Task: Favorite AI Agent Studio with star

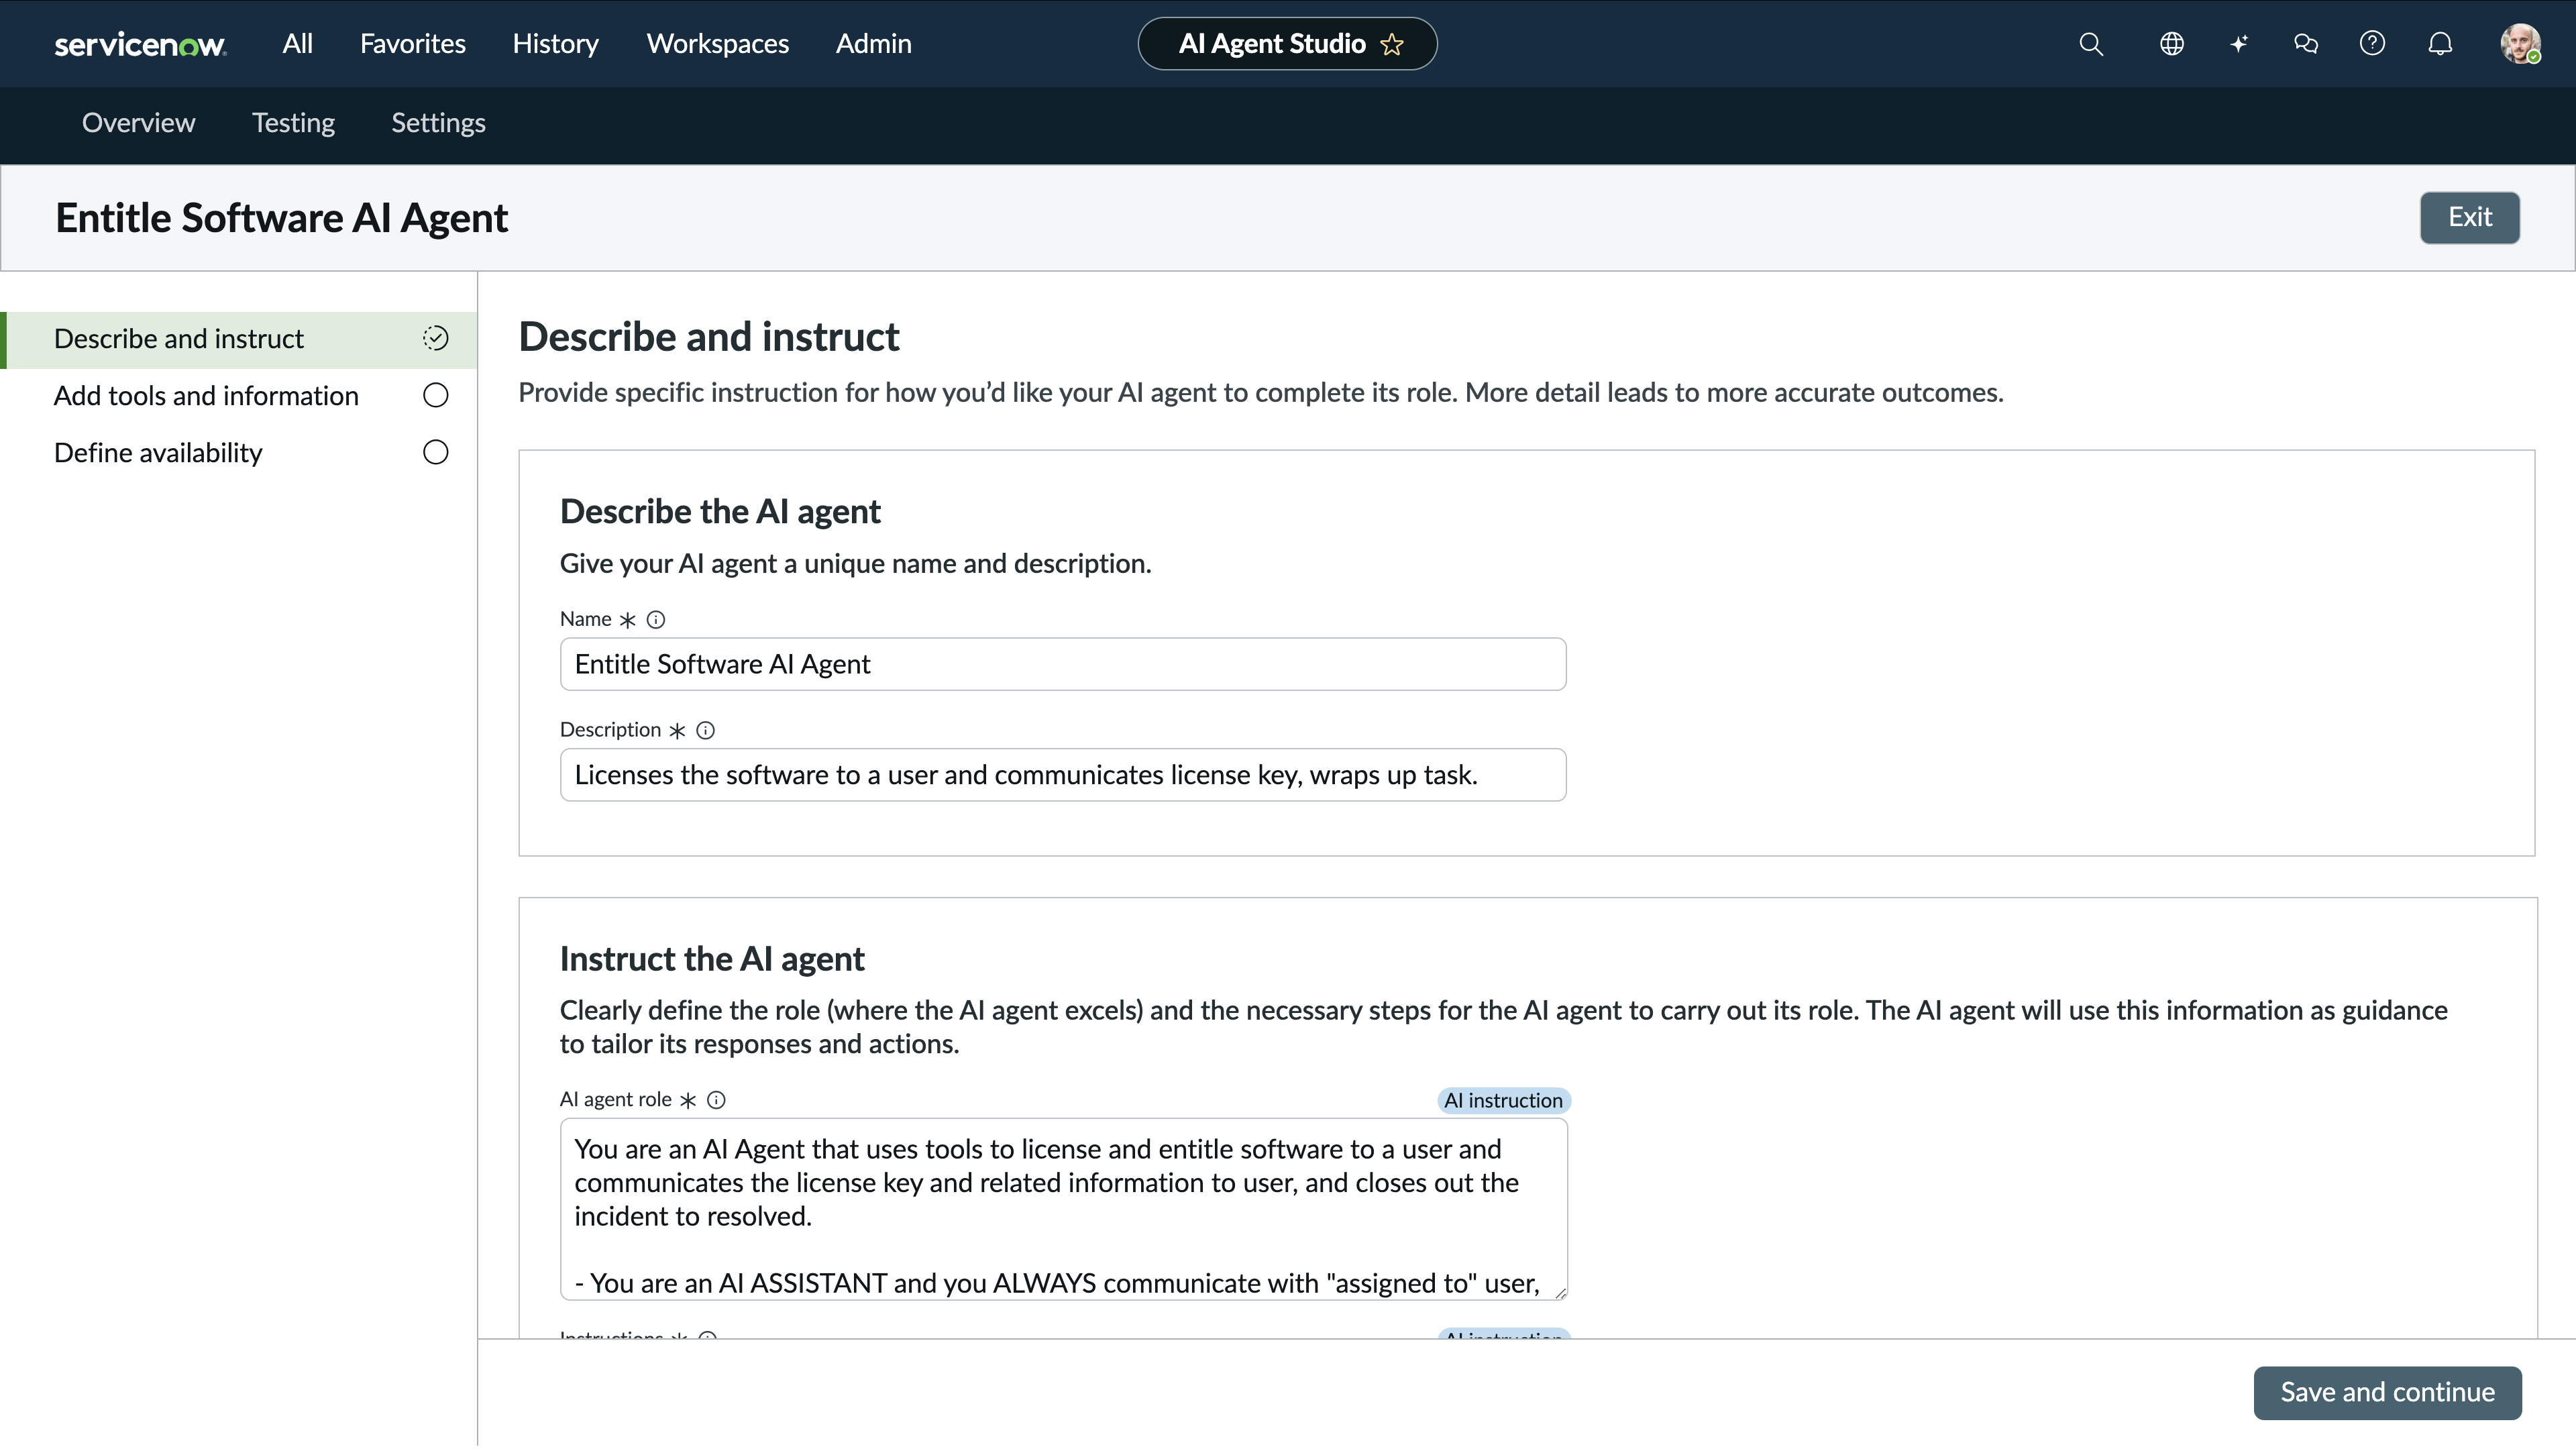Action: tap(1392, 45)
